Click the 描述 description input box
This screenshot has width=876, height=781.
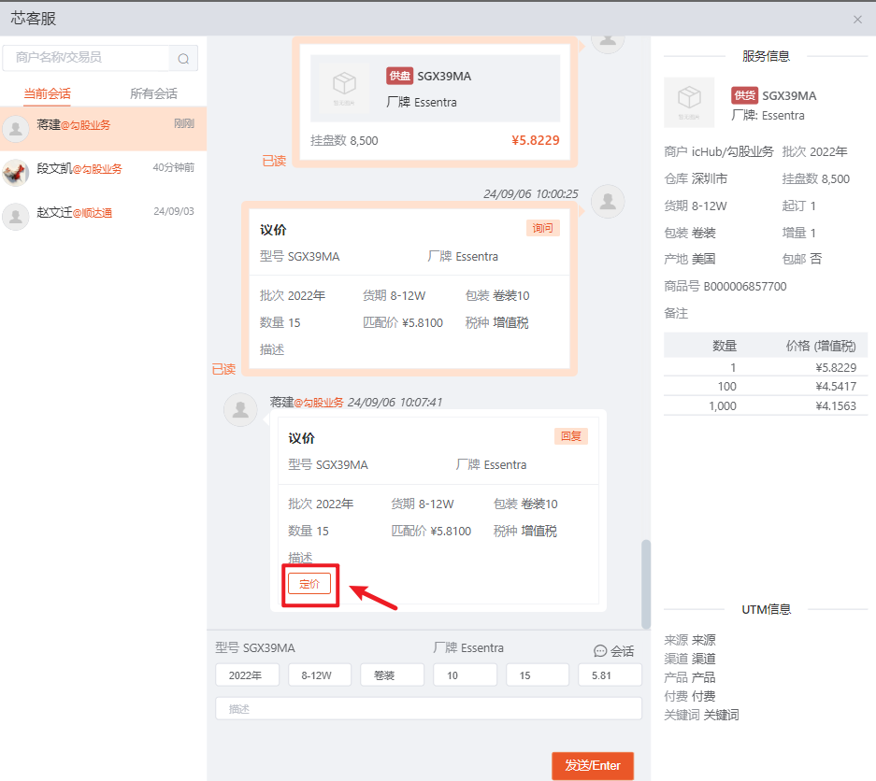[428, 709]
